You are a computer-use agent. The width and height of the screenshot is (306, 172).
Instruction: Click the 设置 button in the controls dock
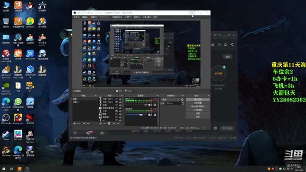tap(198, 114)
